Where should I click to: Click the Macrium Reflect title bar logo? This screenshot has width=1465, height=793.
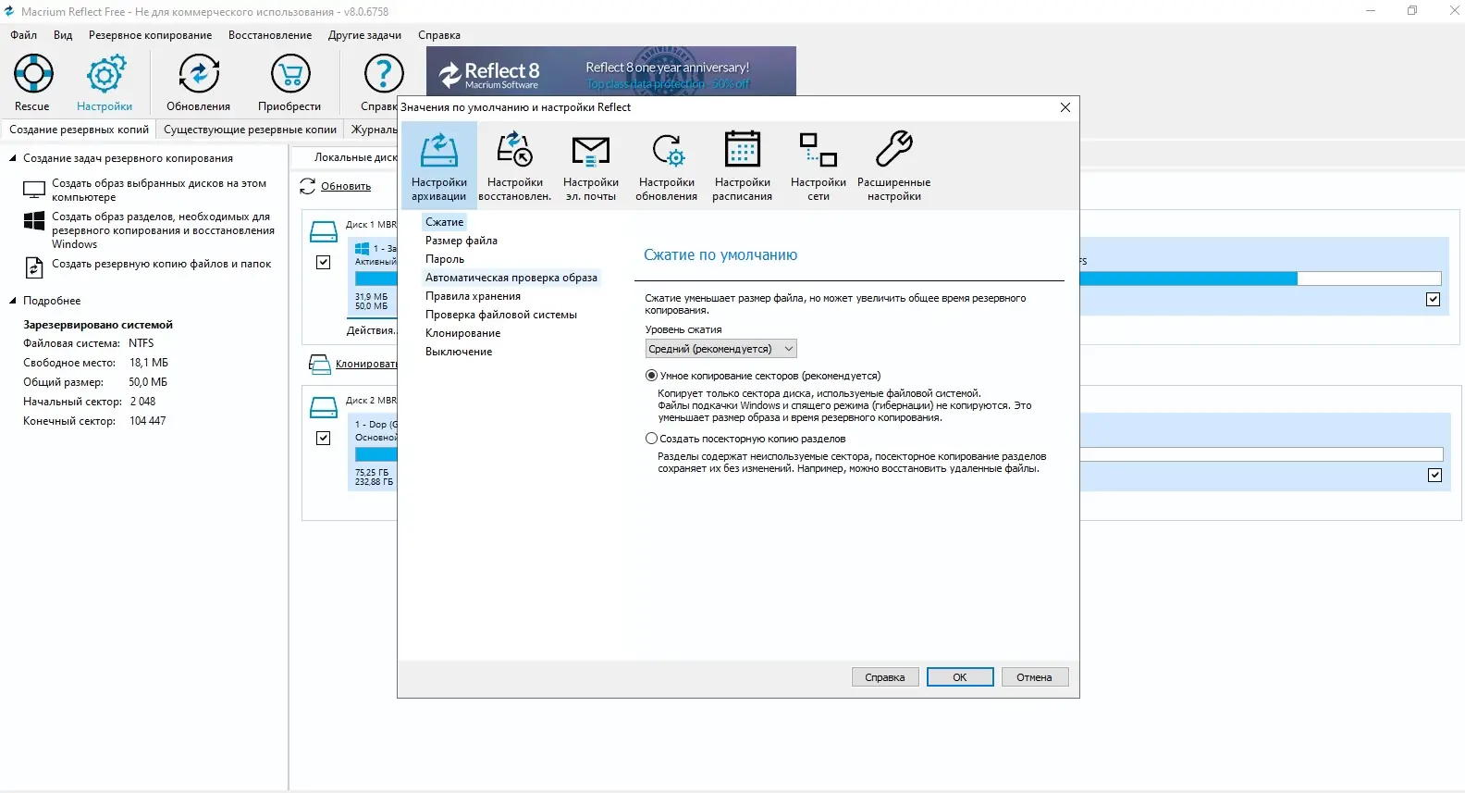[x=9, y=11]
